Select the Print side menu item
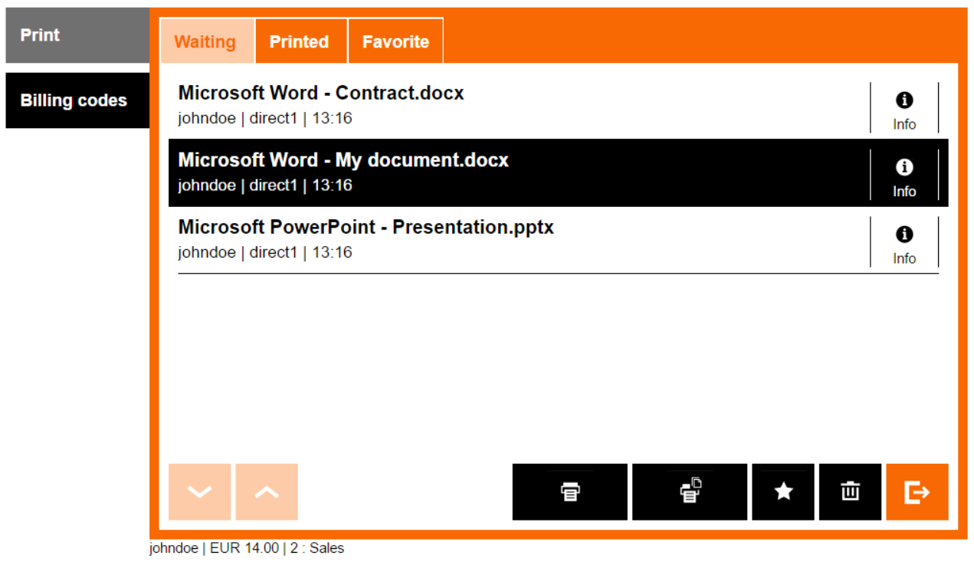The image size is (974, 565). click(x=77, y=35)
